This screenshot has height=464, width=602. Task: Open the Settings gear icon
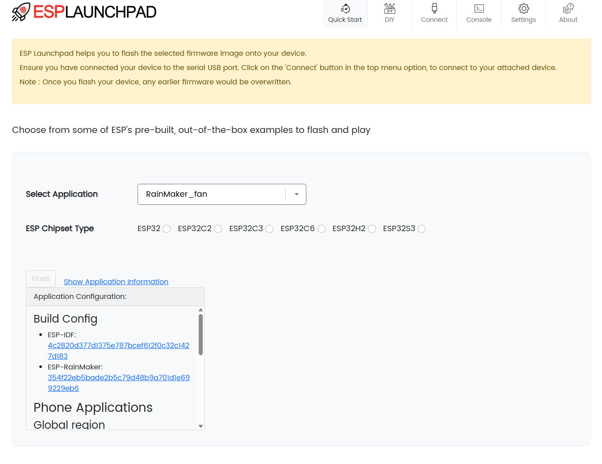(523, 8)
